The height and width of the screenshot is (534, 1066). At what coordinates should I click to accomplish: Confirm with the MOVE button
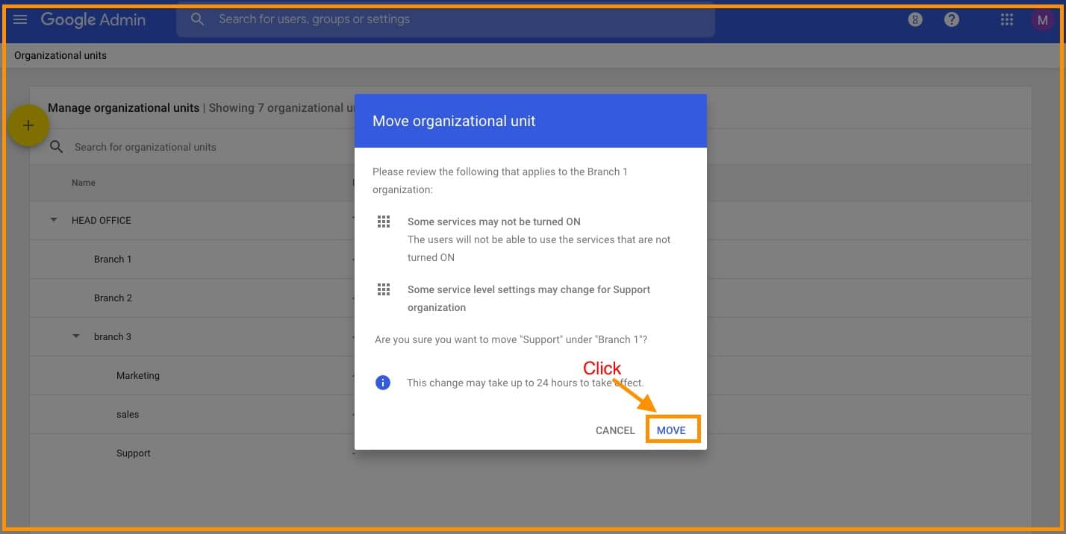pyautogui.click(x=672, y=430)
